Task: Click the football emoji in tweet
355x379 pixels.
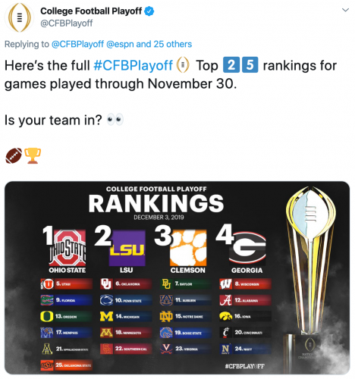Action: click(x=14, y=156)
